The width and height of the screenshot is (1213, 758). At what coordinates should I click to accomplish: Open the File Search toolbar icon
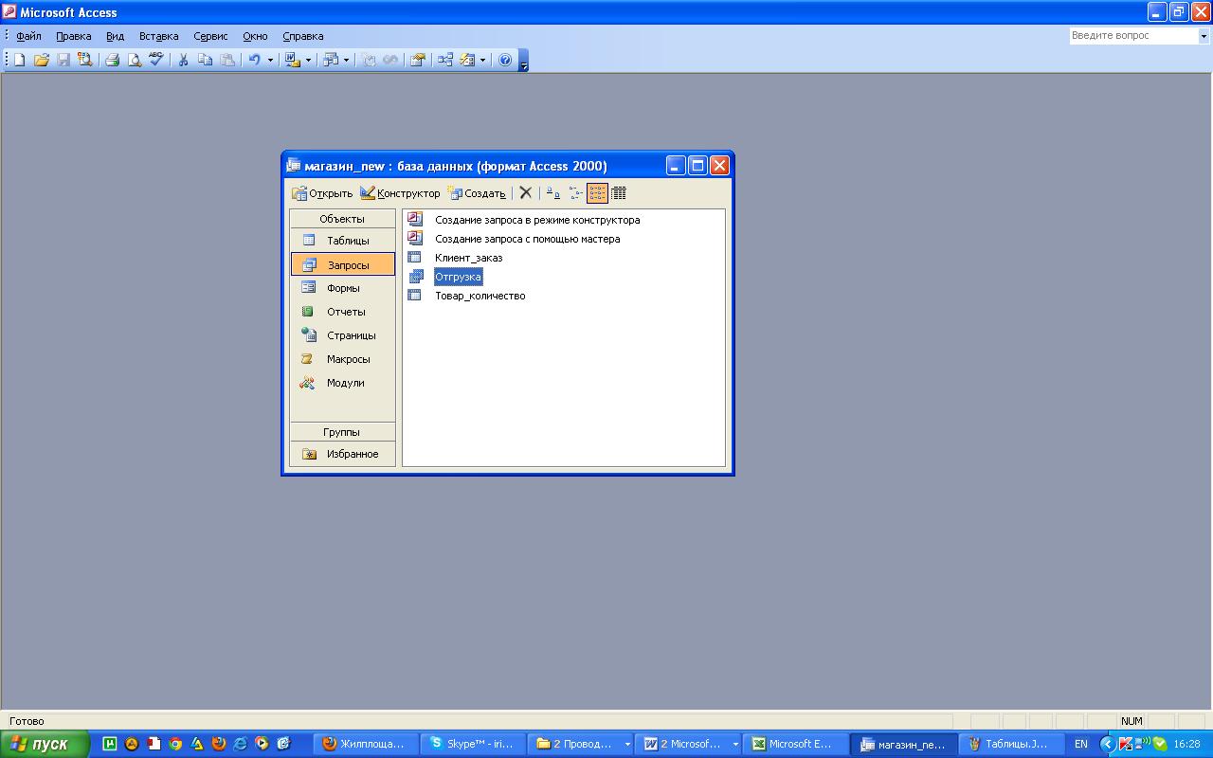point(85,60)
